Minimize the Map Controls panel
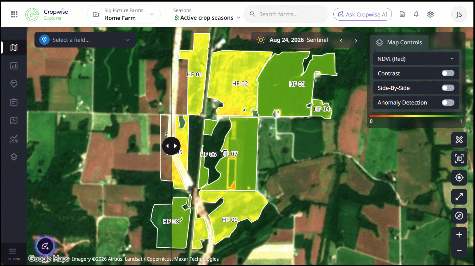Screen dimensions: 475x266 (x=459, y=38)
